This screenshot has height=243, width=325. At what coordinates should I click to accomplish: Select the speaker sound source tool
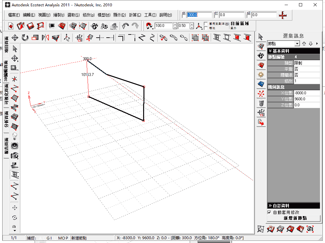[x=15, y=146]
